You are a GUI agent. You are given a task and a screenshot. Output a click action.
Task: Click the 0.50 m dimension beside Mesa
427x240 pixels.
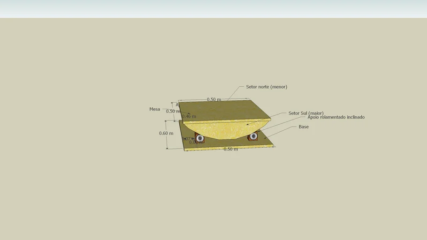[173, 112]
